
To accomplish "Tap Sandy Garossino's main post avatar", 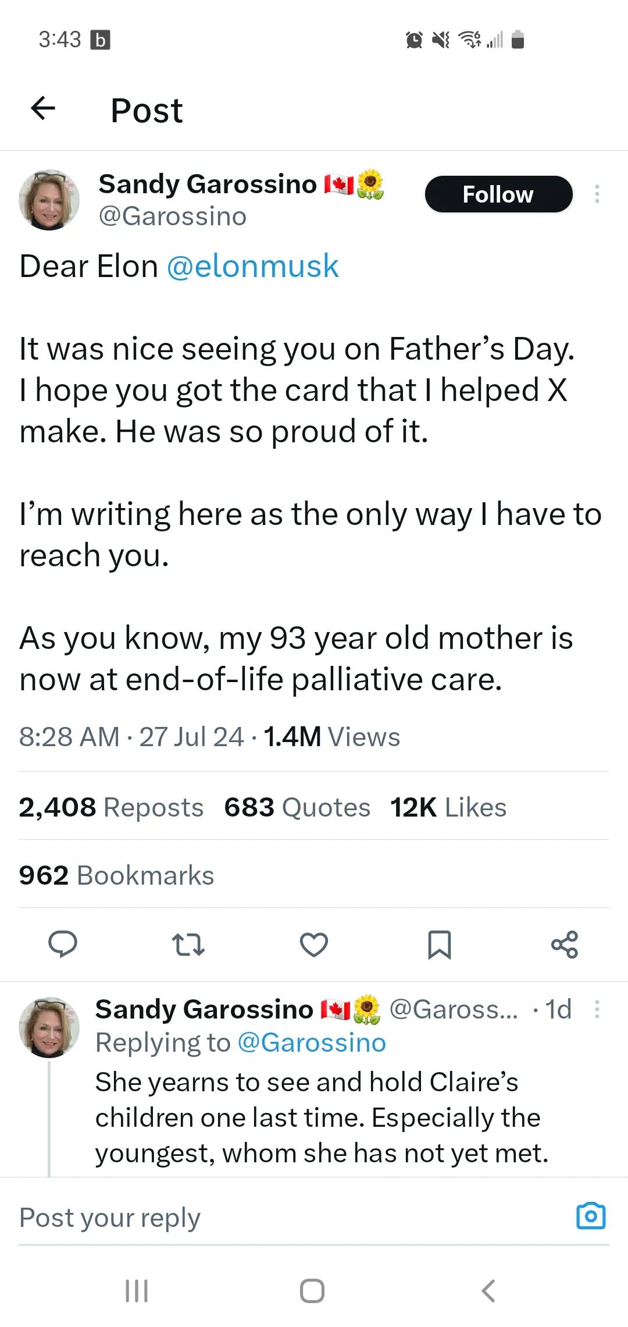I will point(49,200).
